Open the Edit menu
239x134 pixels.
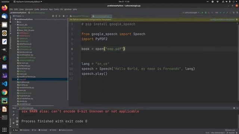coord(16,9)
